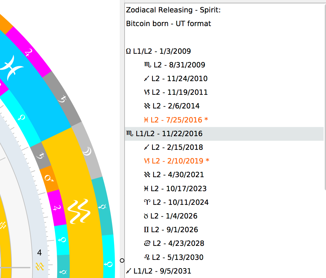
Task: Select the orange Pisces L2 7/25/2016 entry
Action: [176, 120]
